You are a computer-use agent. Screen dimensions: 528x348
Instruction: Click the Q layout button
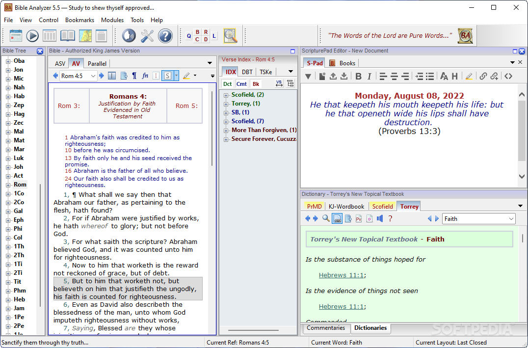189,36
